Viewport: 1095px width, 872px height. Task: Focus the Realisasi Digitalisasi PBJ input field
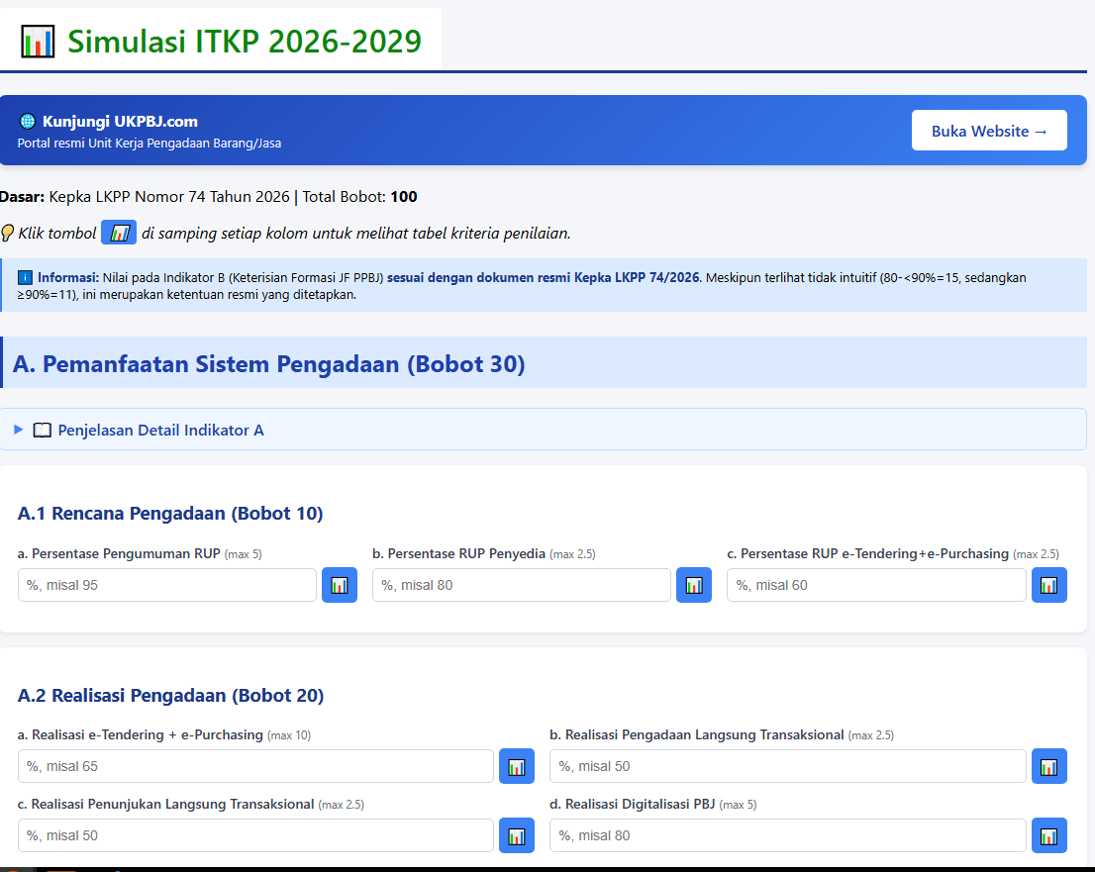(788, 835)
